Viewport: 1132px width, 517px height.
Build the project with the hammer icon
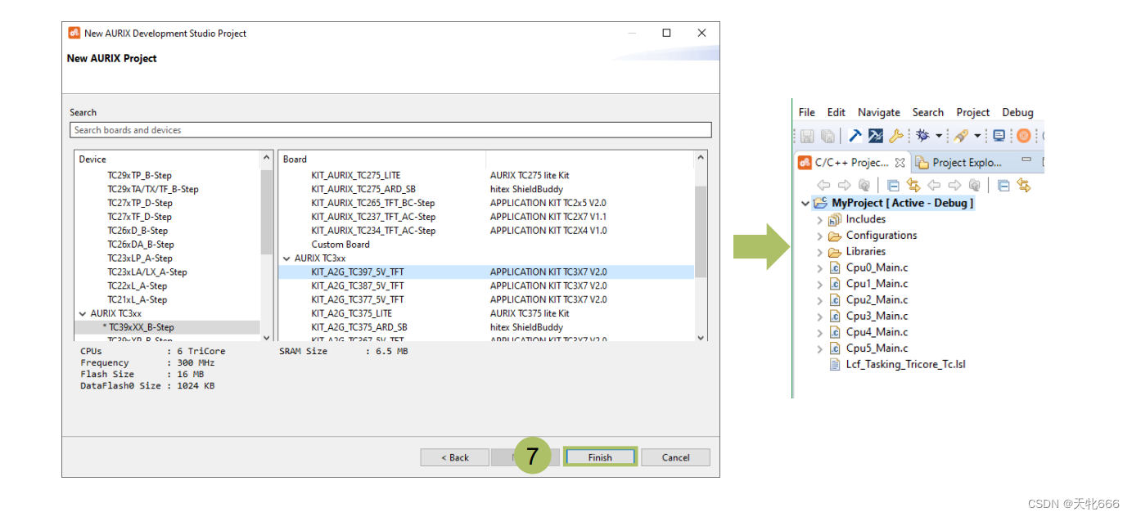coord(855,136)
